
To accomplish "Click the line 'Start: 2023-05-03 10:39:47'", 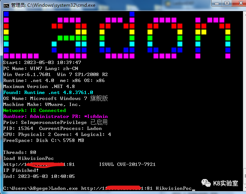I will click(x=42, y=63).
